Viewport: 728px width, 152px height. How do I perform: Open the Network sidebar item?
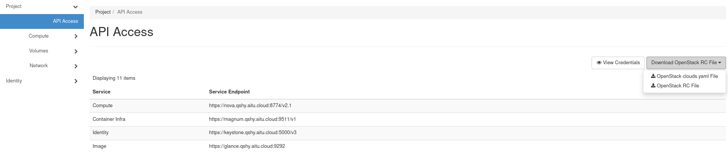point(38,66)
